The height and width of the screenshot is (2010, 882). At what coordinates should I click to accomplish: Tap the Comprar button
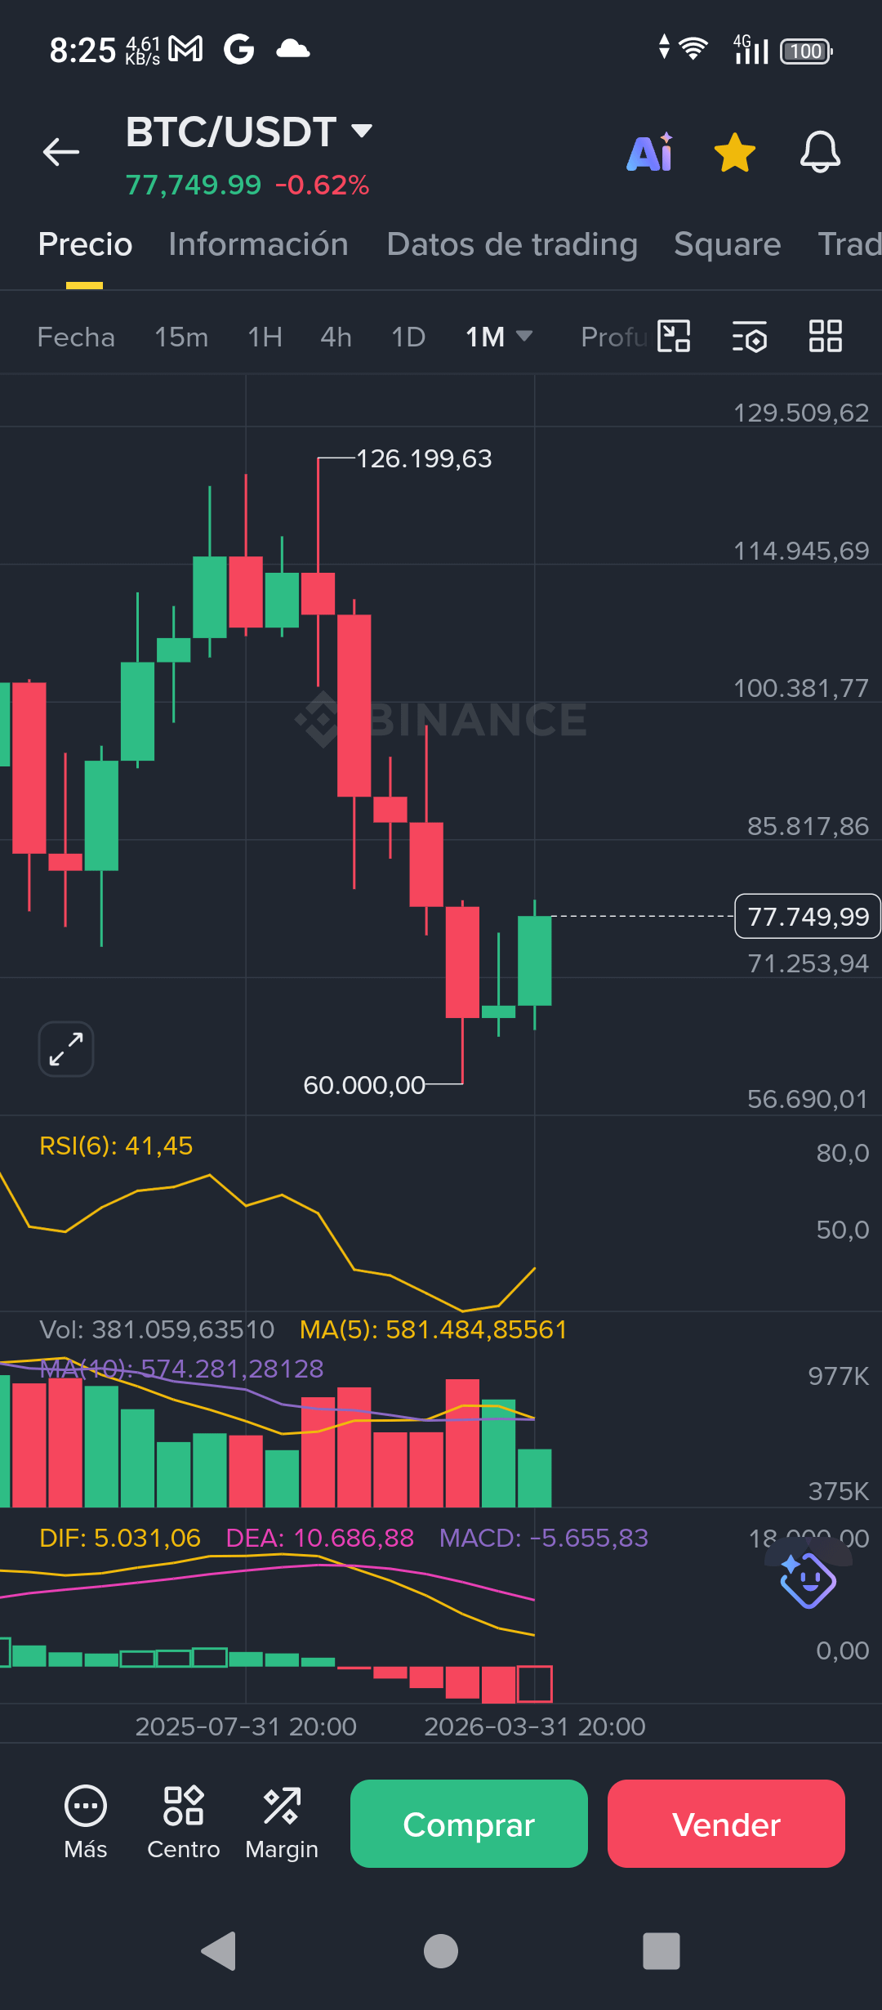pos(469,1824)
